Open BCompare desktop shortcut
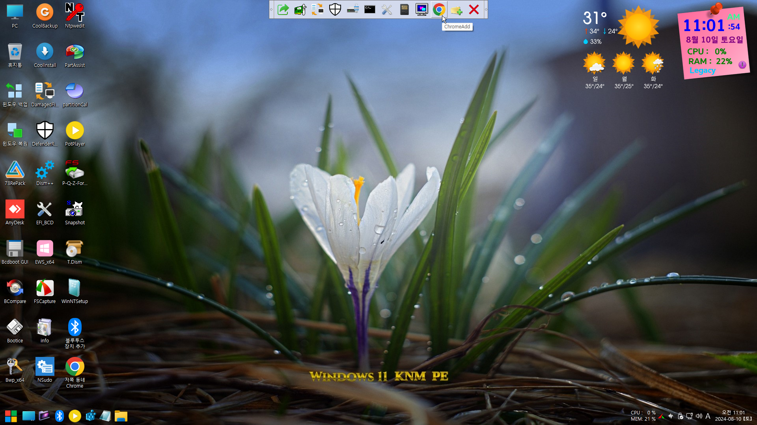This screenshot has height=425, width=757. pyautogui.click(x=15, y=291)
